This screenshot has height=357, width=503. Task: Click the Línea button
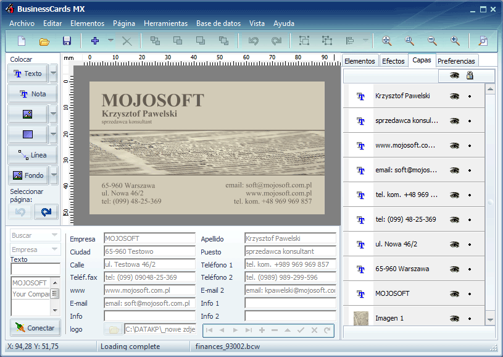click(32, 155)
